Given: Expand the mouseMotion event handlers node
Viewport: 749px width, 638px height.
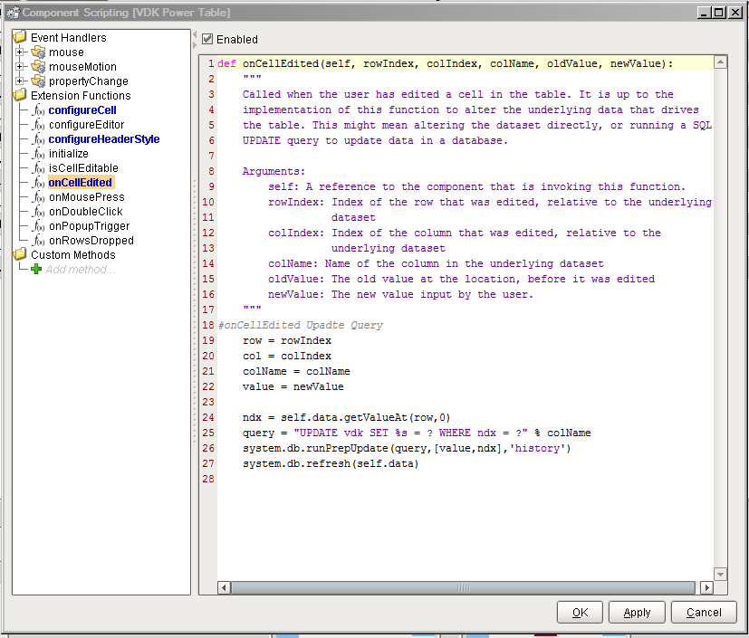Looking at the screenshot, I should point(20,66).
